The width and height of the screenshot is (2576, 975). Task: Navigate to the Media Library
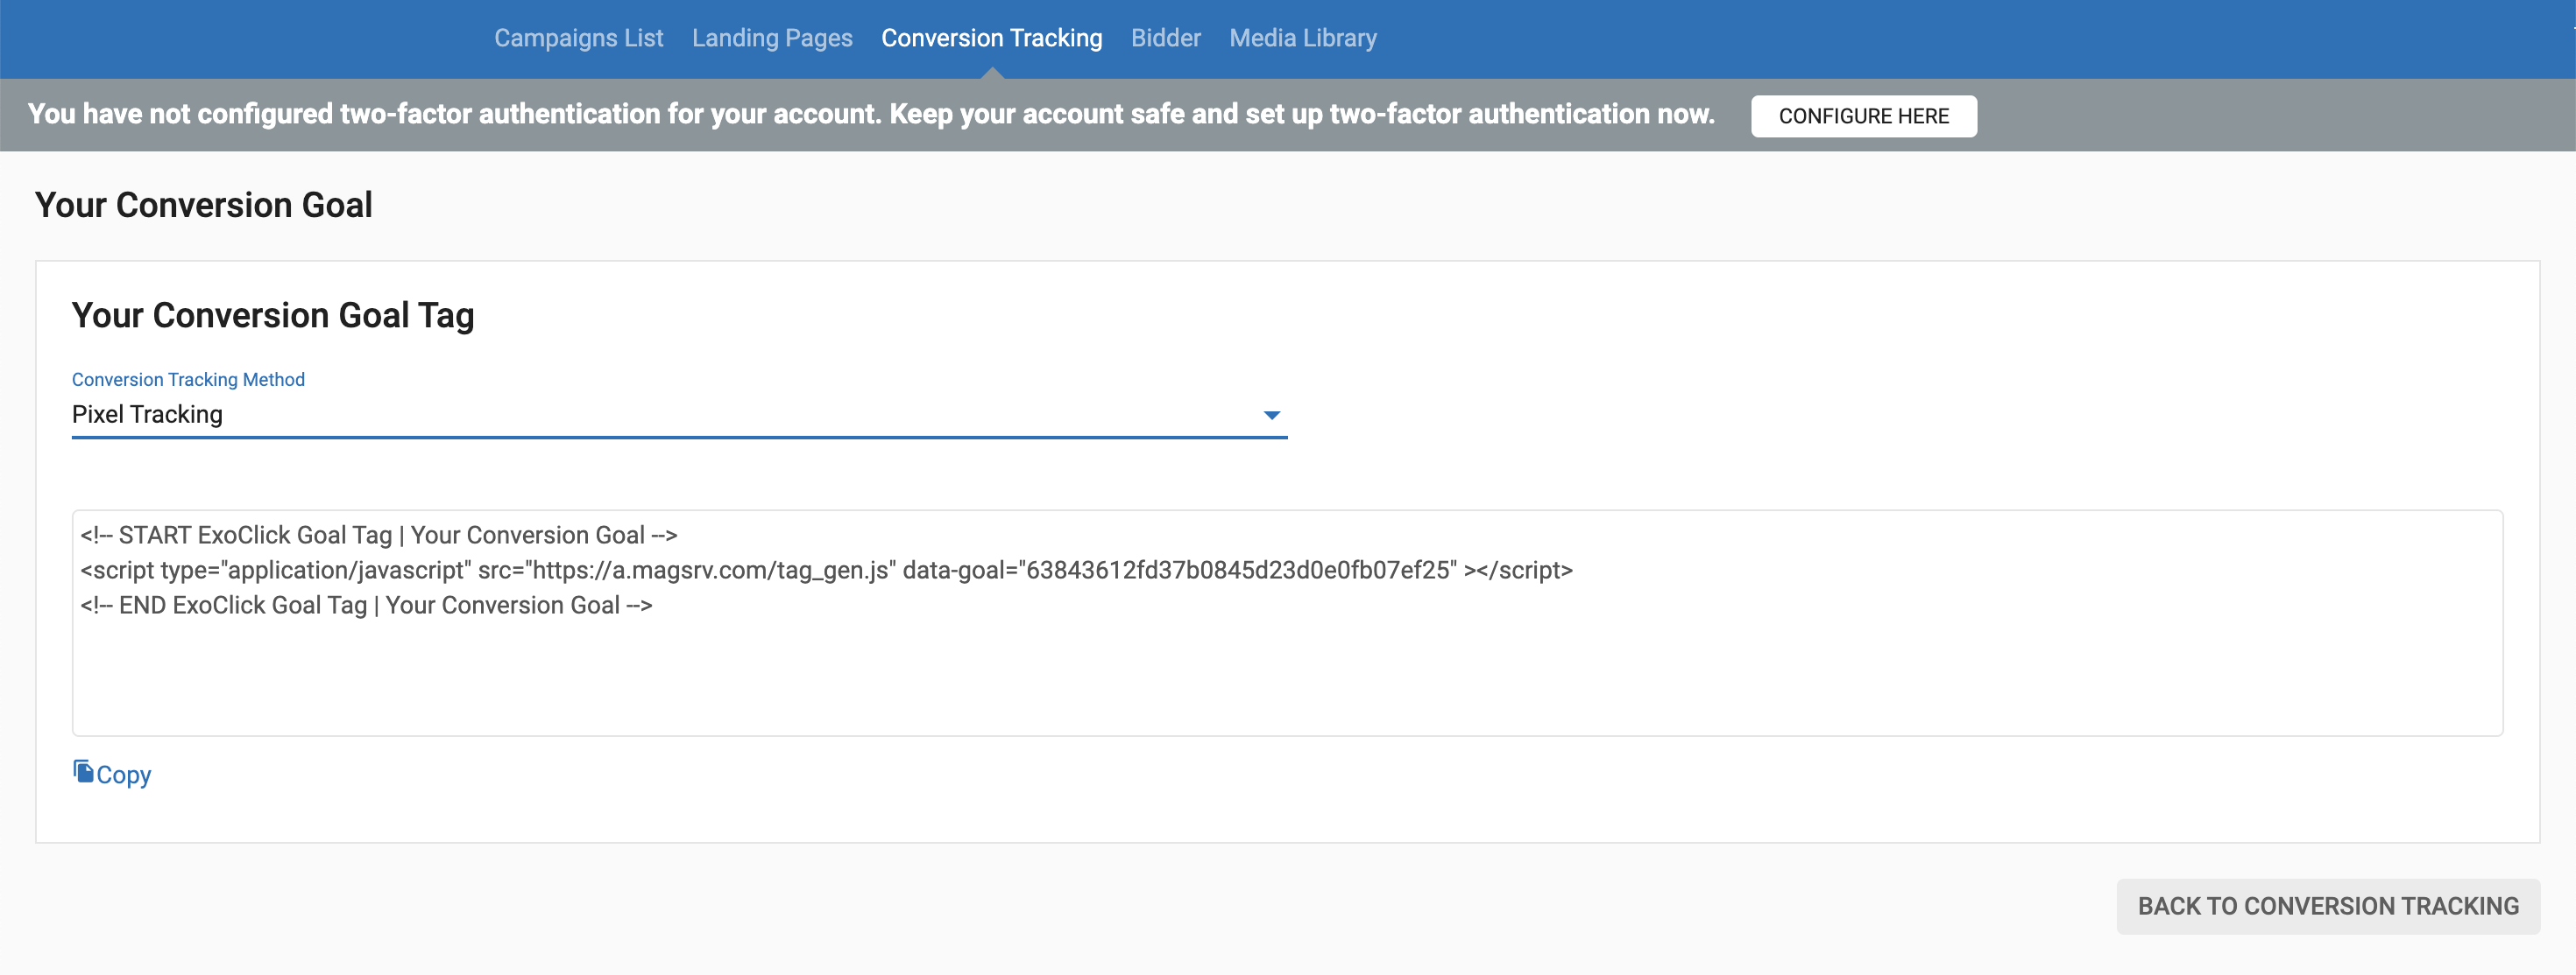click(1302, 38)
